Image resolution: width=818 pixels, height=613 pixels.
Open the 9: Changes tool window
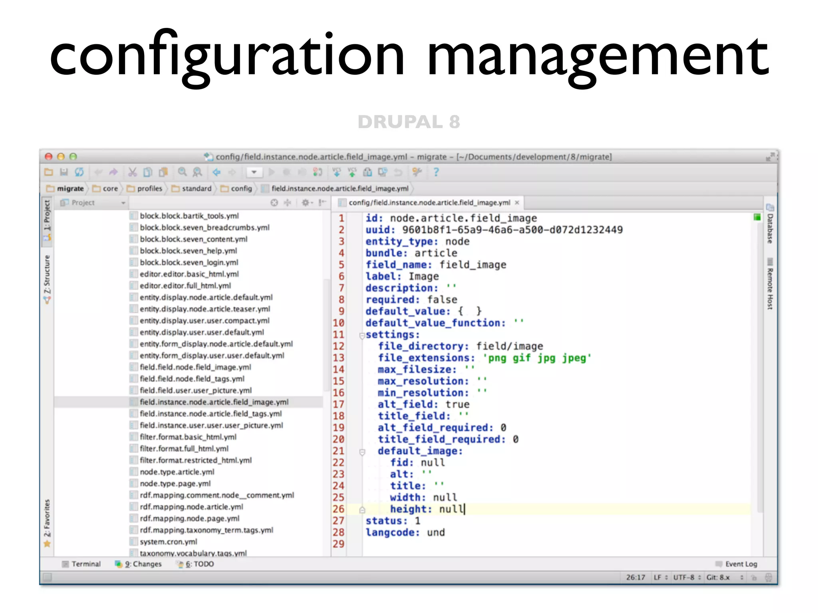pos(138,564)
